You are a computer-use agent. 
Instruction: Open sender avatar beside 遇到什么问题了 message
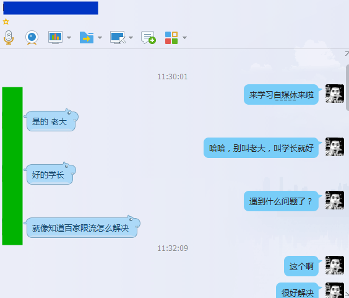pos(335,200)
